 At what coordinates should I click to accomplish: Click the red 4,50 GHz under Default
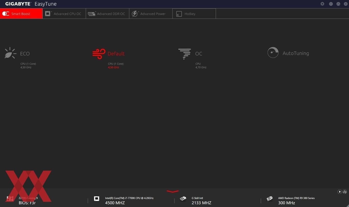pos(113,67)
